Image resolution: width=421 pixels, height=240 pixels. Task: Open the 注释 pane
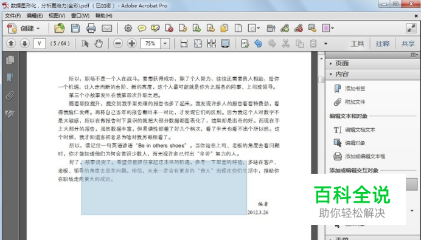(x=382, y=44)
